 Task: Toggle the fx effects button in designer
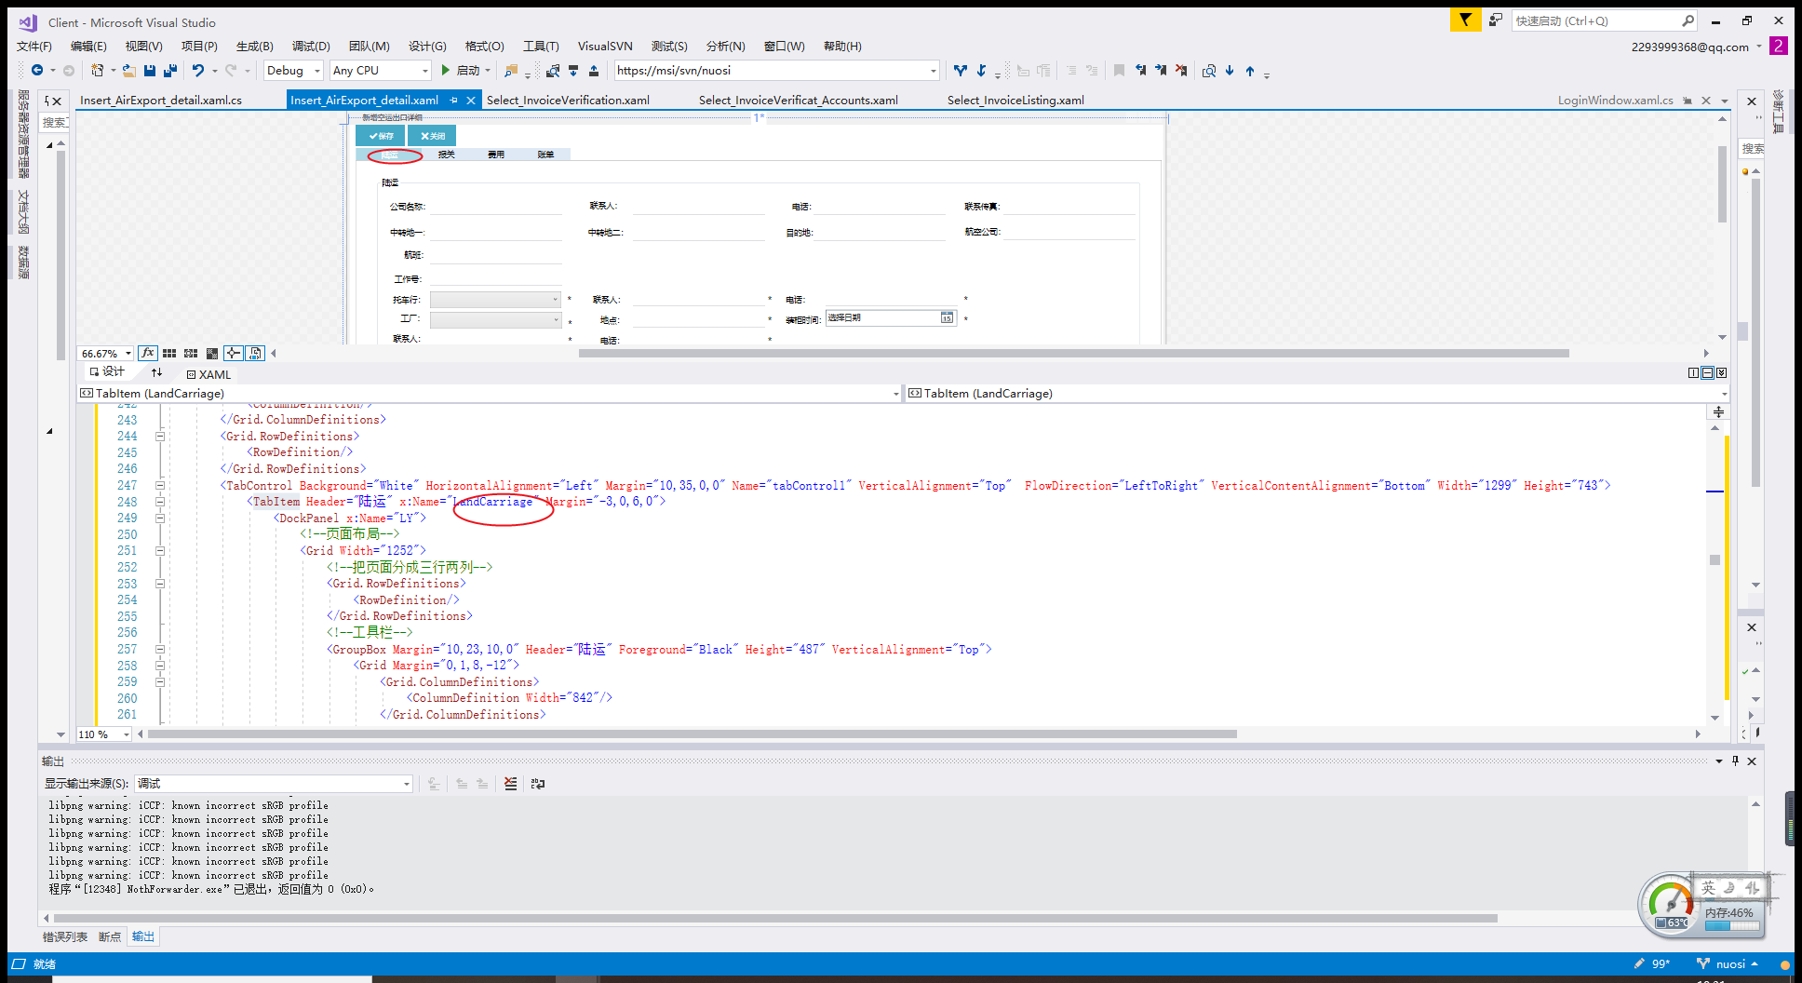tap(148, 353)
